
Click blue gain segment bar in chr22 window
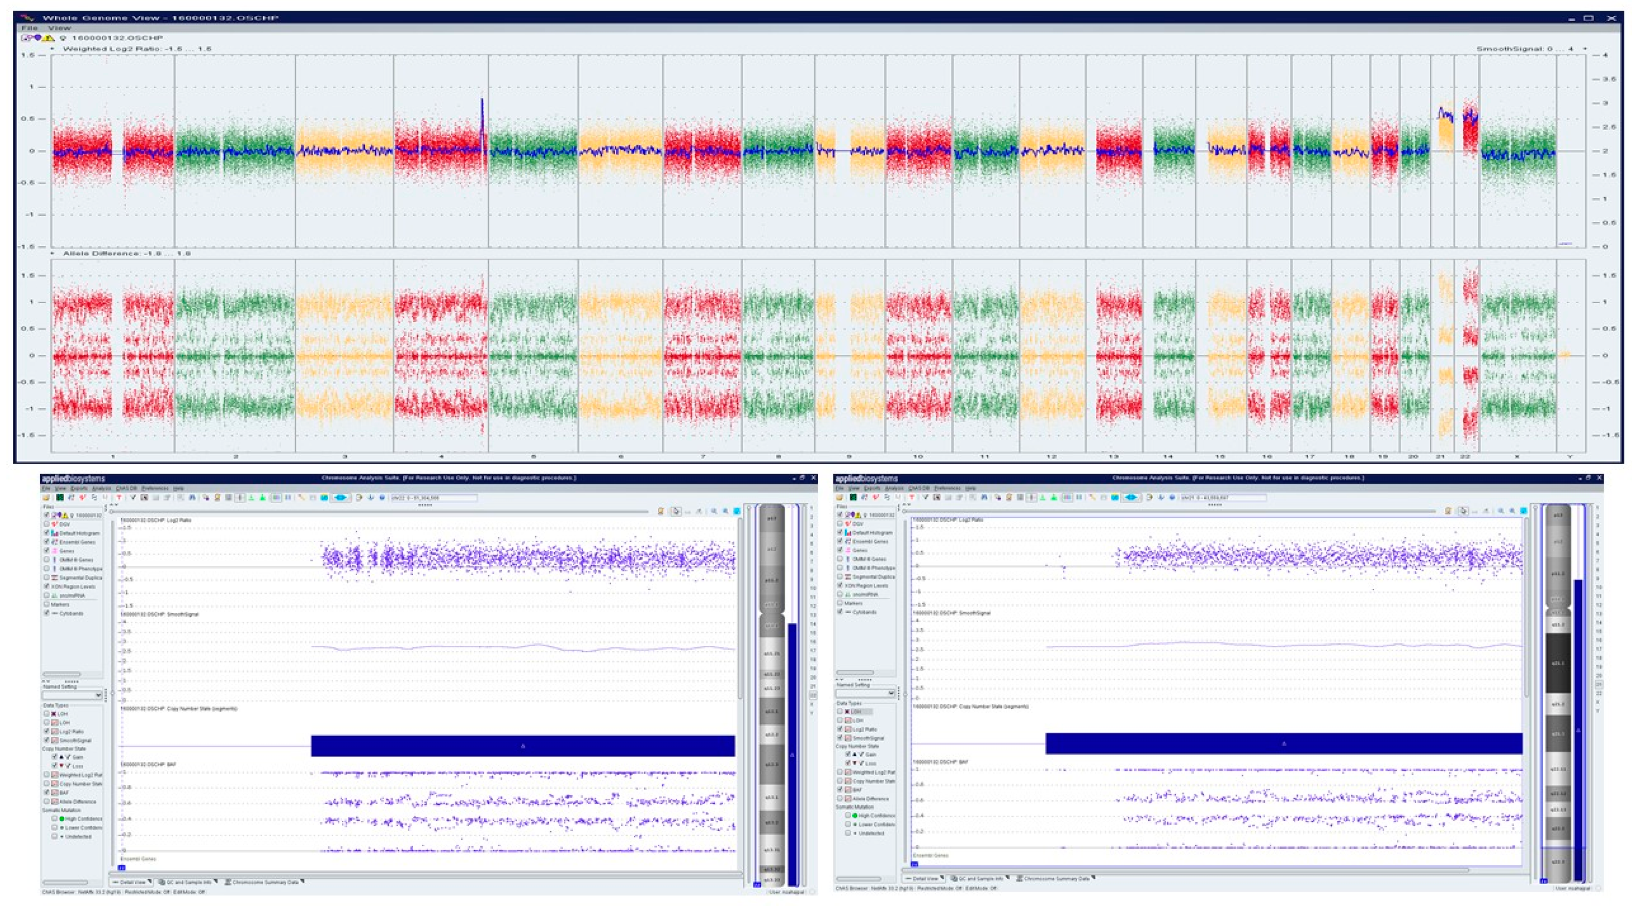pyautogui.click(x=522, y=746)
